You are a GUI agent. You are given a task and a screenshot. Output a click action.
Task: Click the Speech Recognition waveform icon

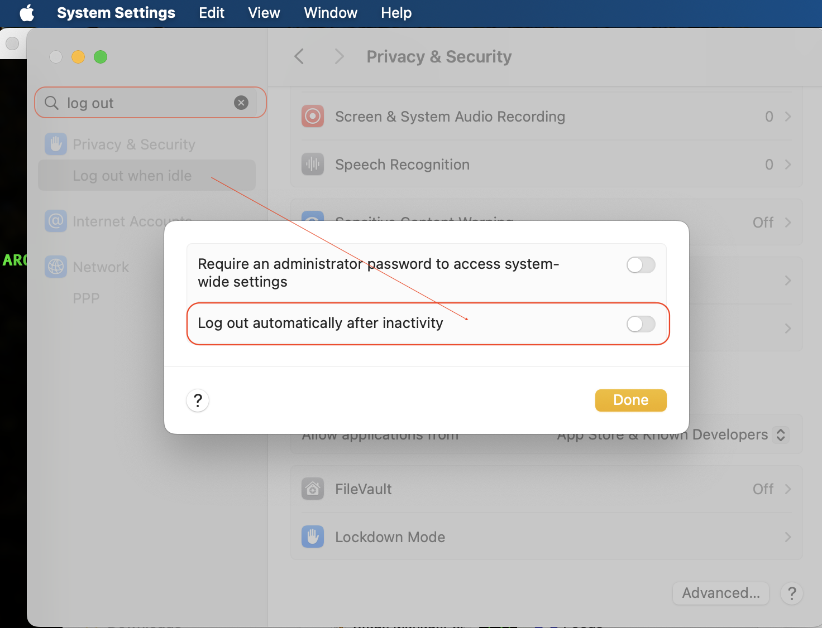(x=313, y=165)
